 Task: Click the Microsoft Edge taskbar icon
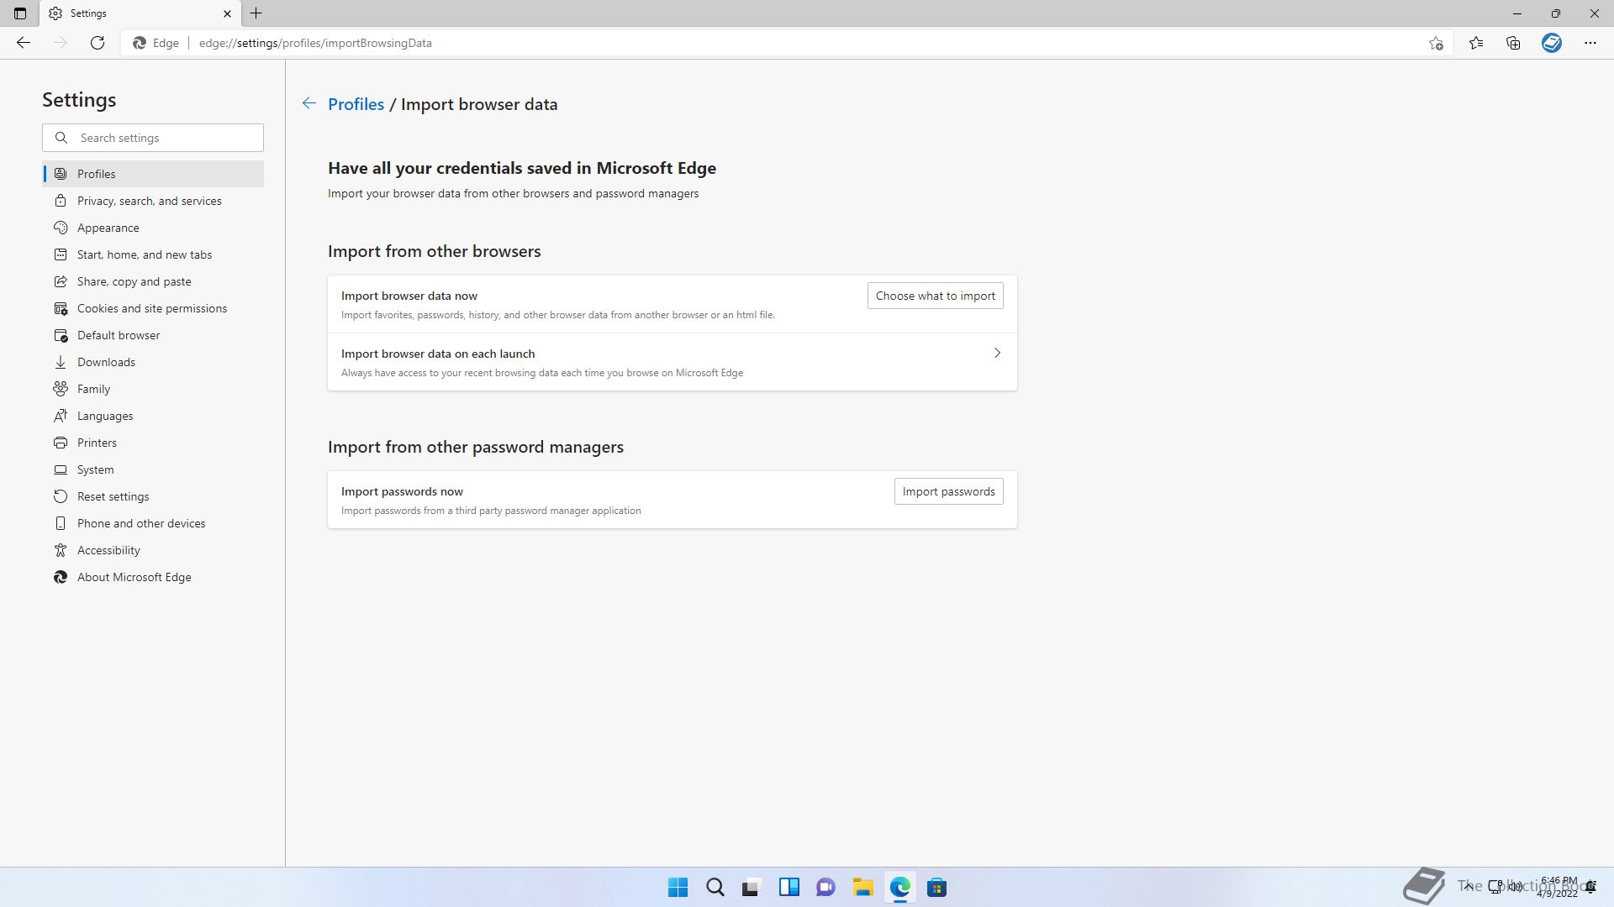point(899,888)
